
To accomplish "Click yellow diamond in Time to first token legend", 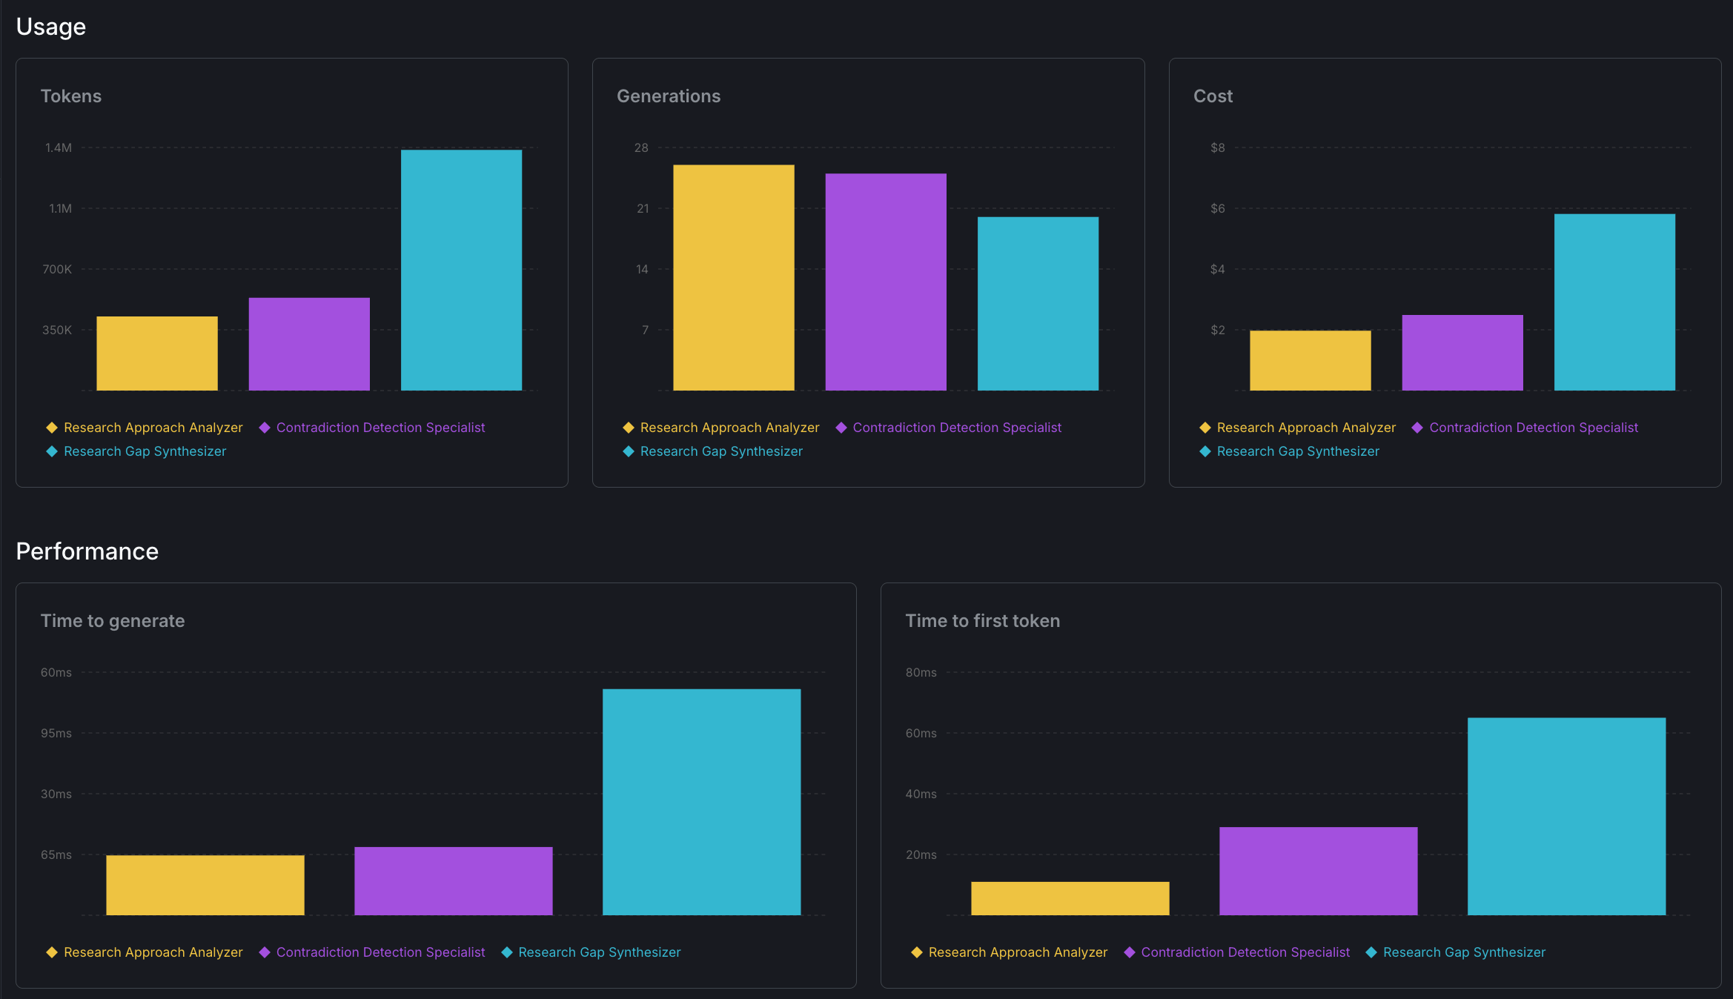I will click(x=917, y=952).
